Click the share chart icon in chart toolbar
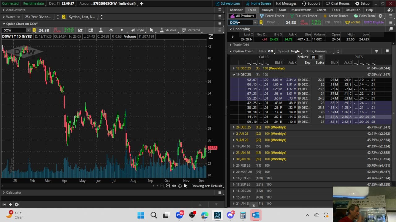The image size is (396, 222). (80, 30)
